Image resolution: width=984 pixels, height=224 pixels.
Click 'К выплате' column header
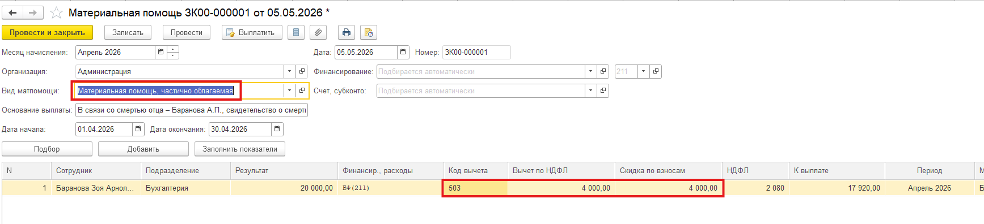(837, 170)
